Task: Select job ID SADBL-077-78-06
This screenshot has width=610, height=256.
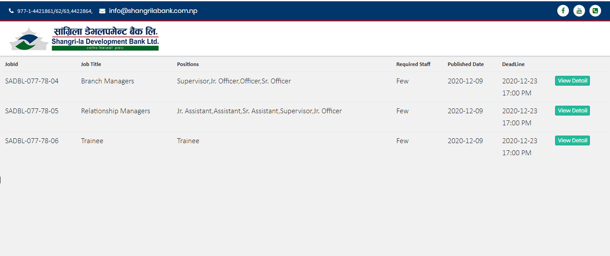Action: pyautogui.click(x=32, y=141)
